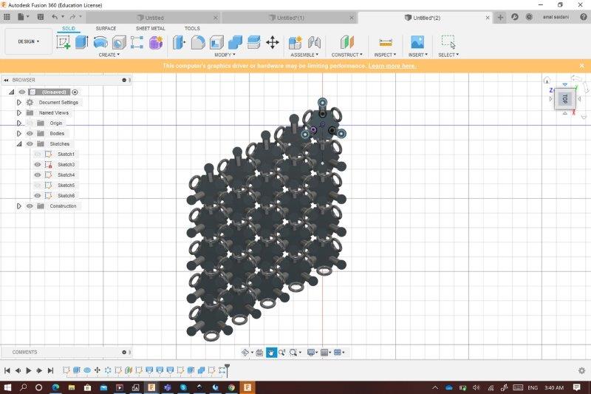Click the Orbit navigation tool
The image size is (591, 394).
click(245, 353)
